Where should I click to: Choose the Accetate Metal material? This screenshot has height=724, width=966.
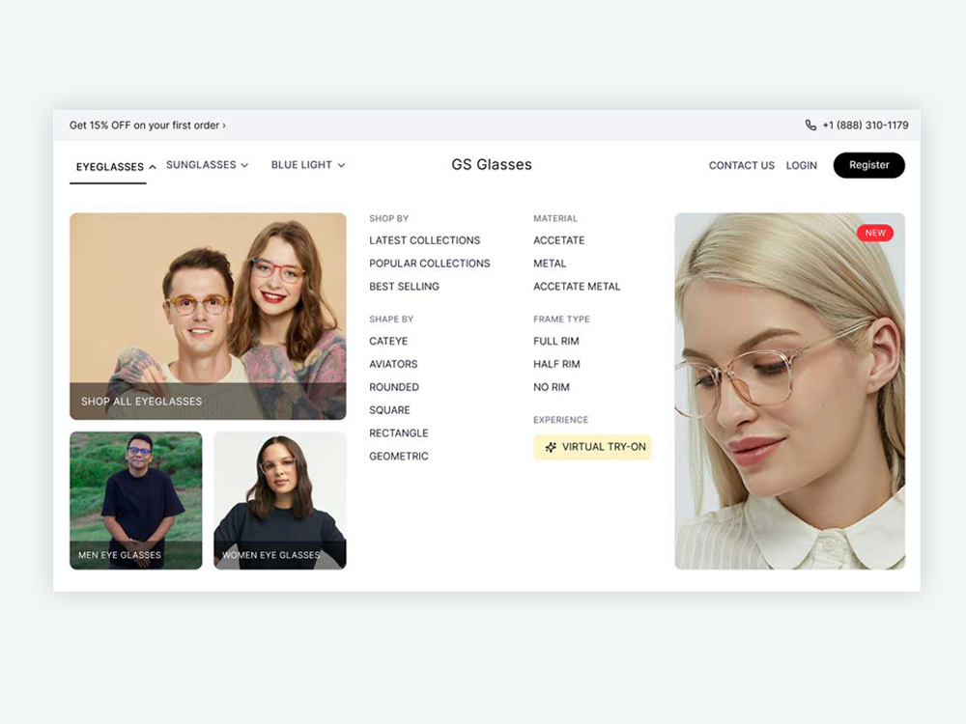point(577,287)
